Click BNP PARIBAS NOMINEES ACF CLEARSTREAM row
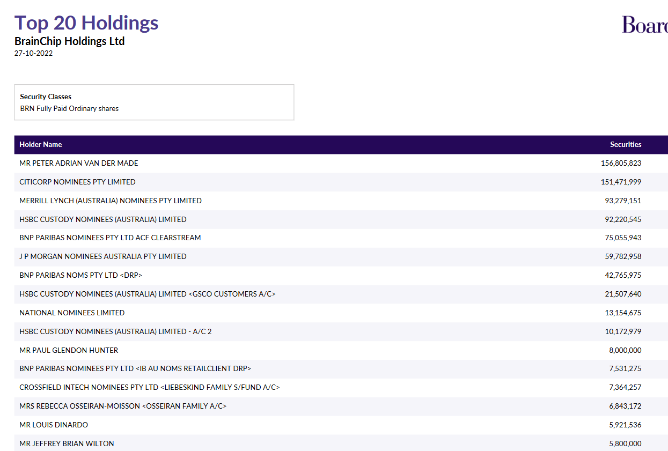Image resolution: width=668 pixels, height=451 pixels. 110,238
